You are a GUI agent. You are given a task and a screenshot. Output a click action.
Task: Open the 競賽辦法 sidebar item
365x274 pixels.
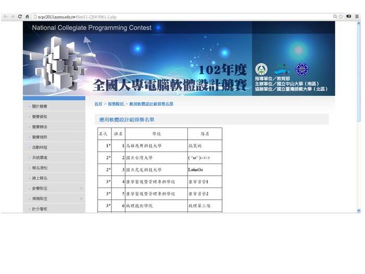pos(54,127)
